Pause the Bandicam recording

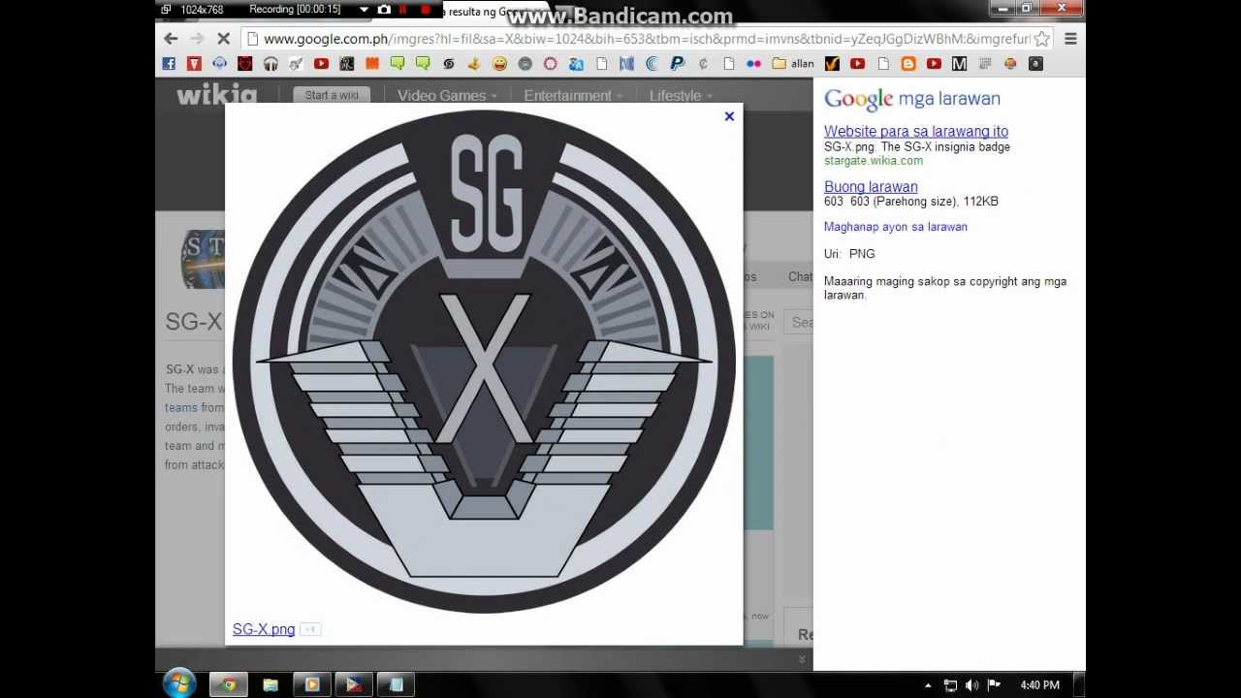click(403, 10)
